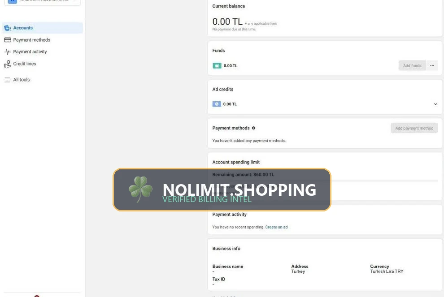Click the blue Ad credits icon
Image resolution: width=444 pixels, height=297 pixels.
coord(217,104)
